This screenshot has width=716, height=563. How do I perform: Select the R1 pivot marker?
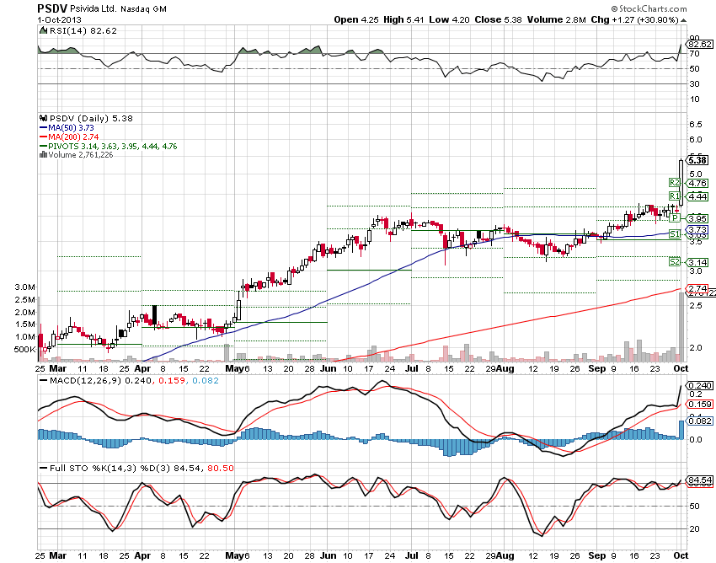pos(675,196)
